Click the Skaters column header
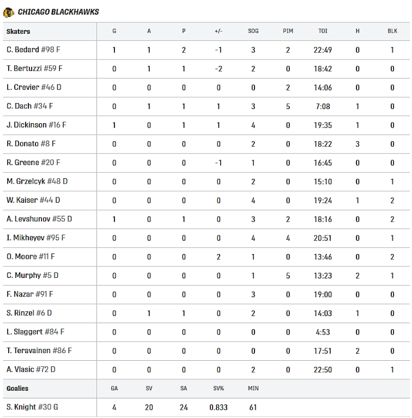 [x=19, y=32]
